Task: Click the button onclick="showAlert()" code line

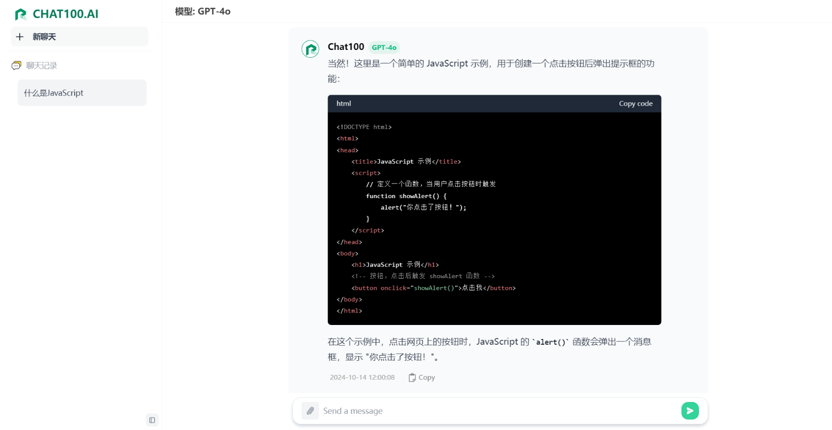Action: (434, 288)
